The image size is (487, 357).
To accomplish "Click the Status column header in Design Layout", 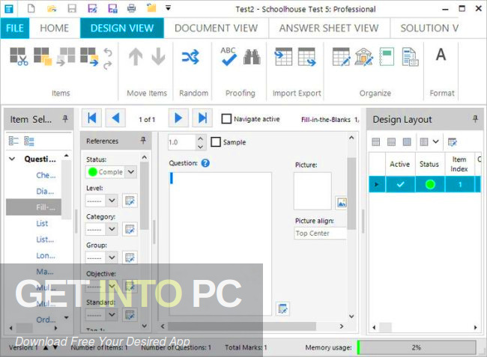I will (x=429, y=164).
